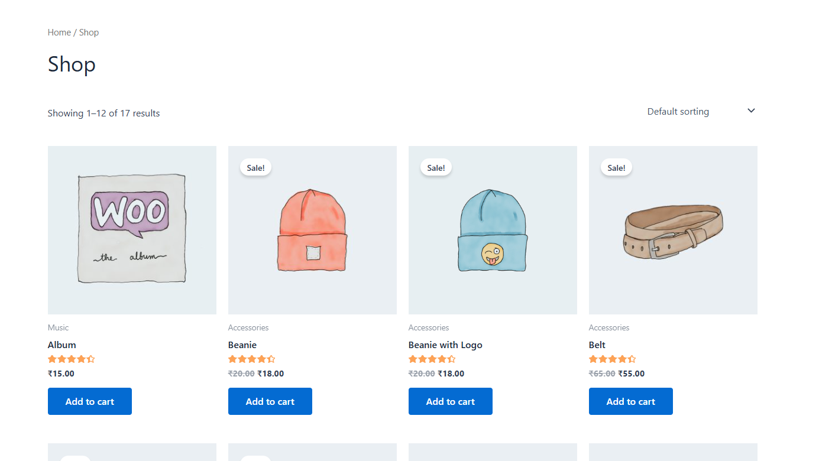Click the blue Beanie with Logo image

(492, 229)
